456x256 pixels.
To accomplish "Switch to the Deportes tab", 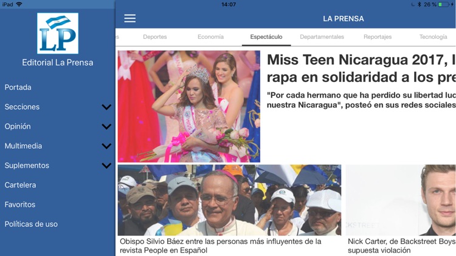I will (x=154, y=37).
